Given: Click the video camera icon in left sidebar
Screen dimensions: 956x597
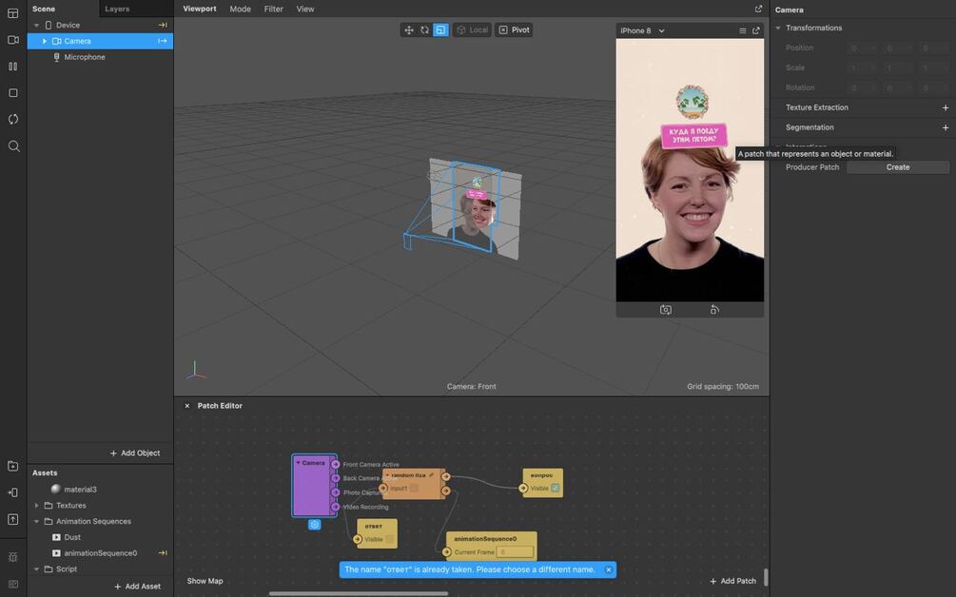Looking at the screenshot, I should coord(12,40).
